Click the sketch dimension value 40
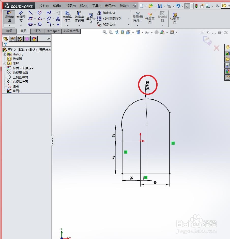 click(155, 183)
